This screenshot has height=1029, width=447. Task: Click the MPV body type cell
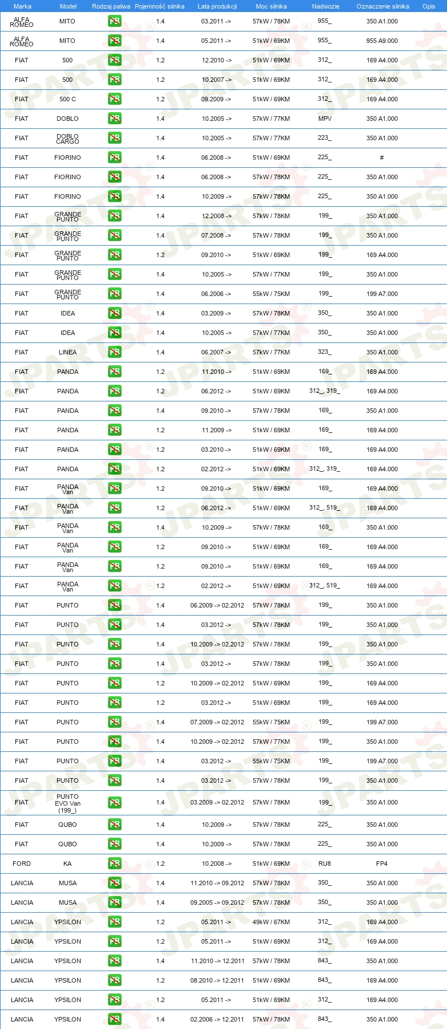tap(325, 119)
